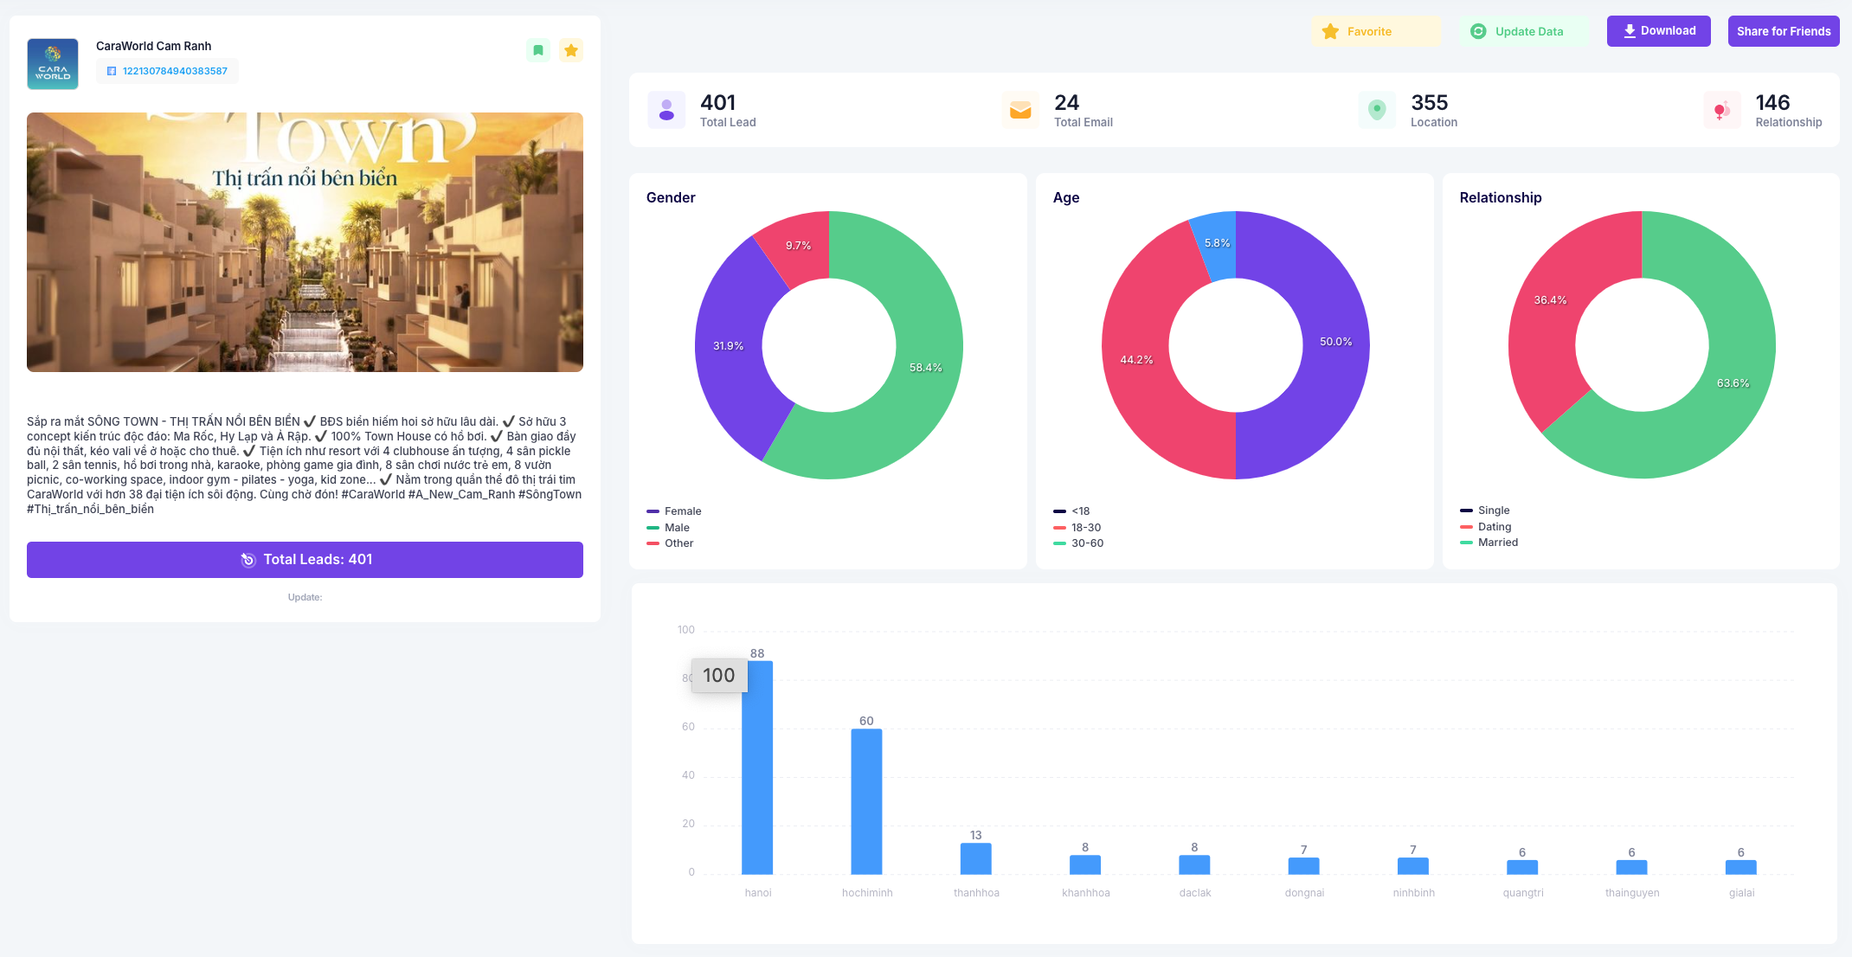The width and height of the screenshot is (1852, 957).
Task: Click the green bookmark icon
Action: (537, 50)
